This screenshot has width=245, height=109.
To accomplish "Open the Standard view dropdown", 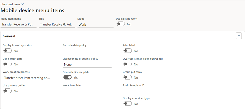I will click(x=12, y=4).
